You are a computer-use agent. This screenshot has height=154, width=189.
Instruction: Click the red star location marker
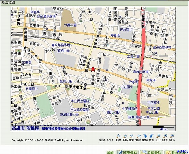93,69
